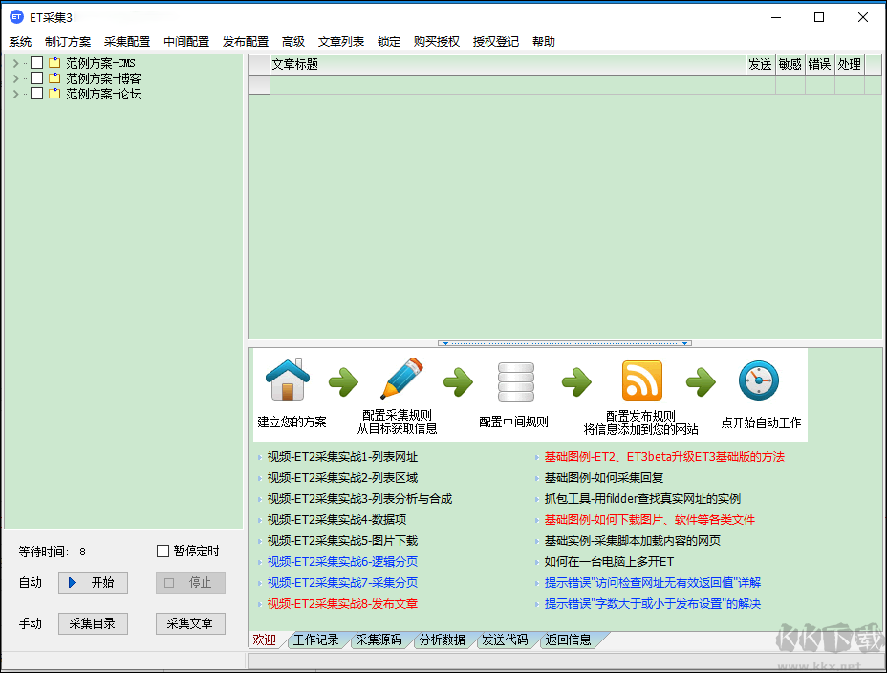Click the folder icon of 范例方案-博客
The height and width of the screenshot is (673, 887).
pos(54,78)
